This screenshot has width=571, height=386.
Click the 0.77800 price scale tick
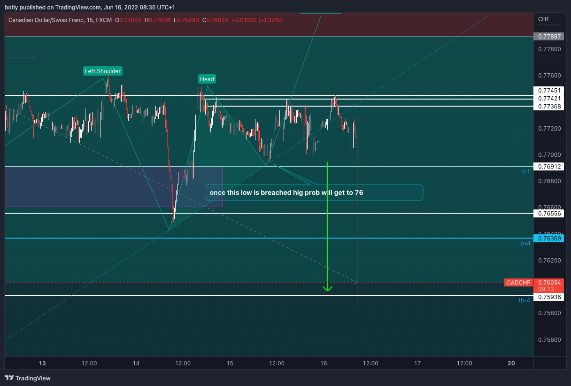click(549, 49)
